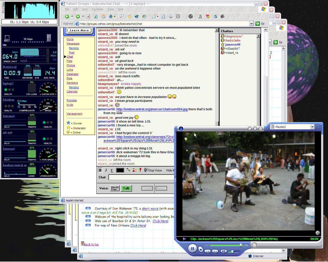Viewport: 328px width, 262px height.
Task: Mute the media player sound
Action: click(x=223, y=251)
